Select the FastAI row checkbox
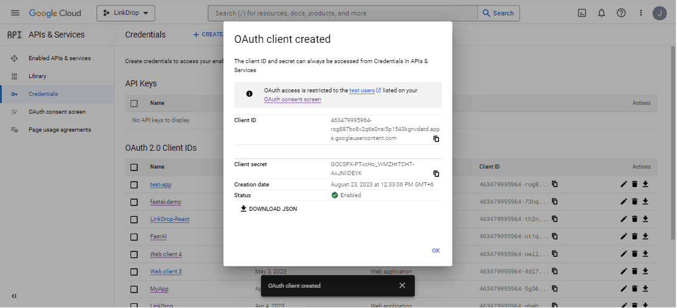The image size is (677, 308). (x=134, y=237)
